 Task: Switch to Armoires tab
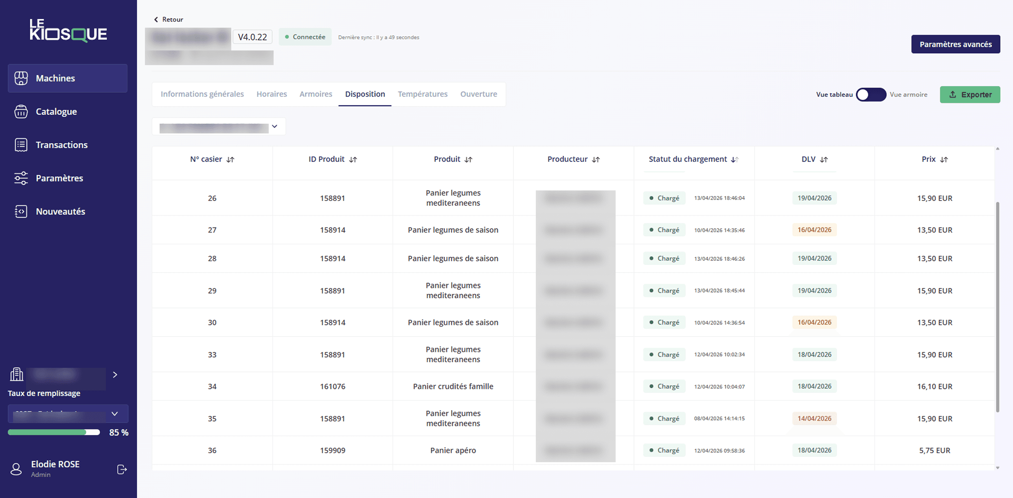316,94
